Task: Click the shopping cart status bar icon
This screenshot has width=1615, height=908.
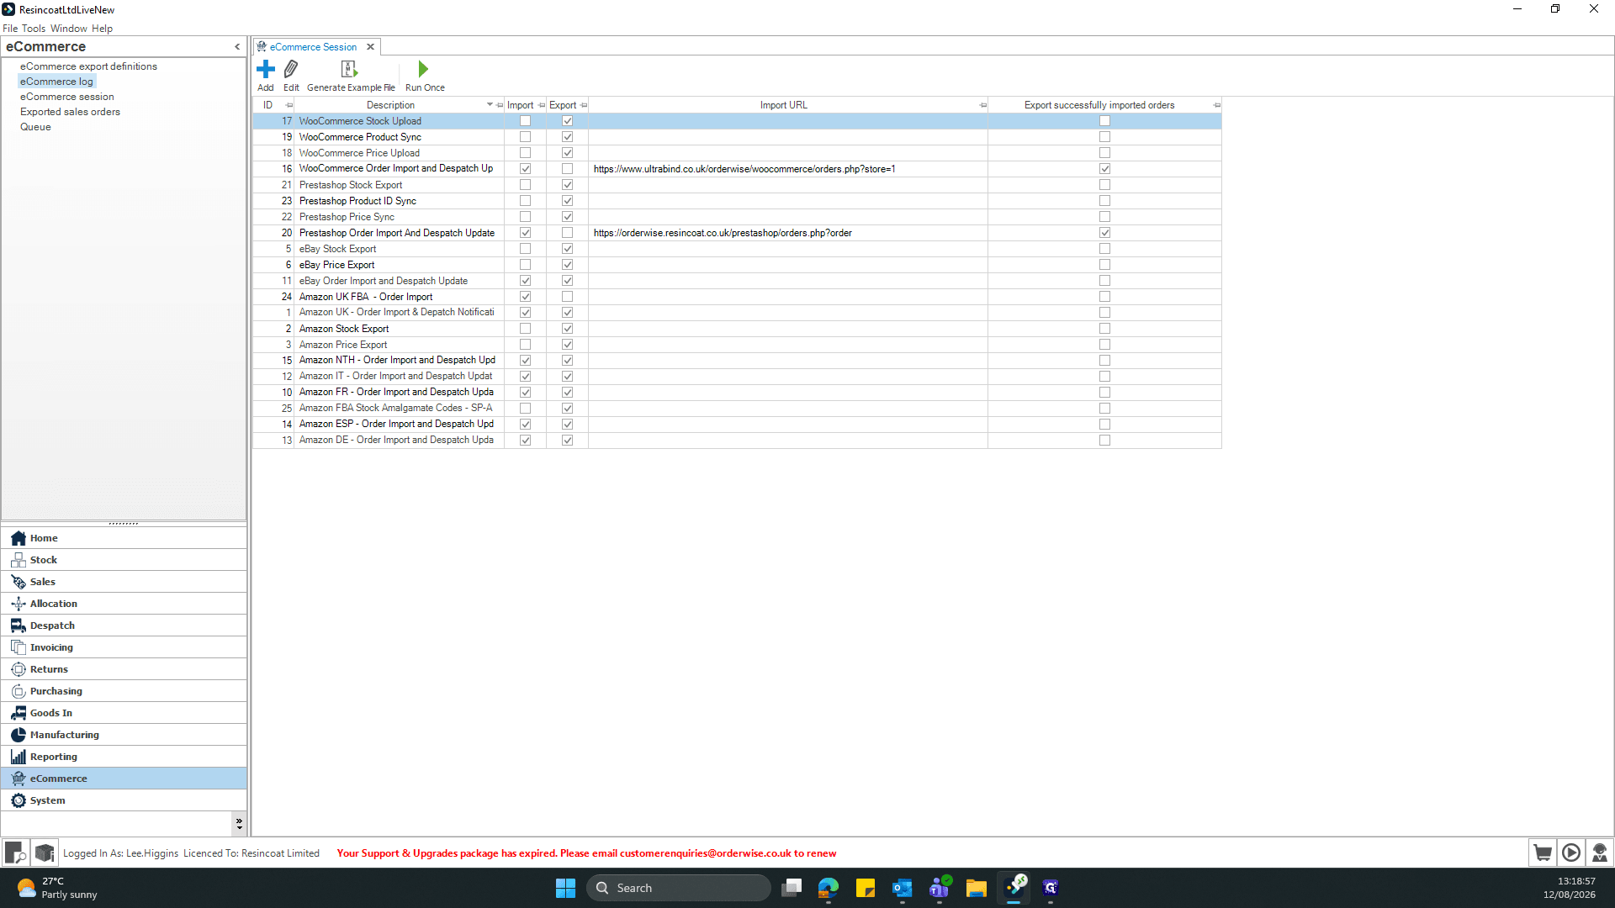Action: (x=1543, y=853)
